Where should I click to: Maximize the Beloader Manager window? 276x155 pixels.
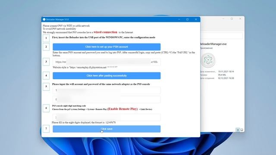pos(188,19)
